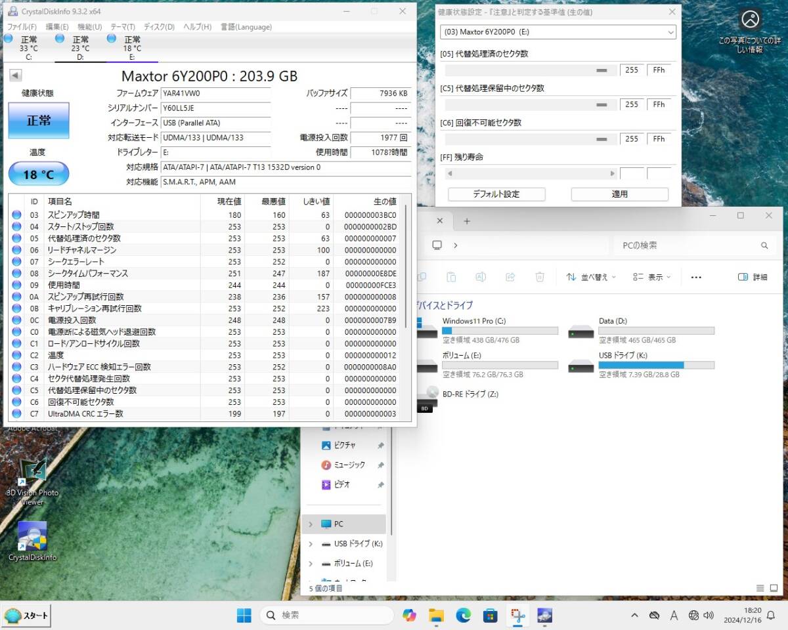Toggle the 詳細 details pane
The width and height of the screenshot is (788, 630).
pos(753,278)
